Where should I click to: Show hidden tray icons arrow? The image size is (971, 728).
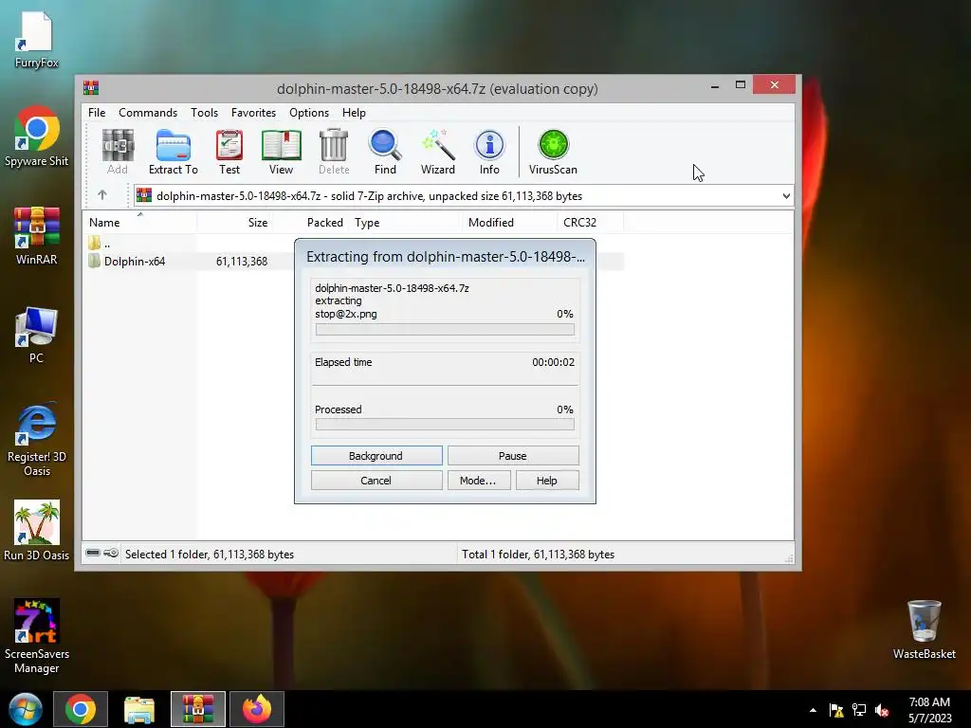click(813, 710)
